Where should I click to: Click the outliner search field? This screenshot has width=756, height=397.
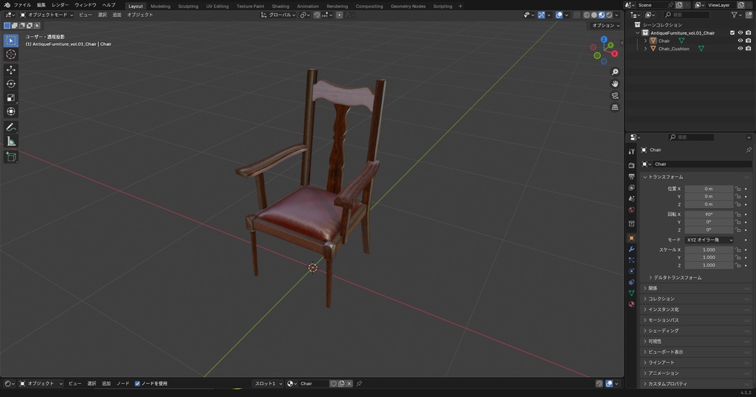point(687,15)
